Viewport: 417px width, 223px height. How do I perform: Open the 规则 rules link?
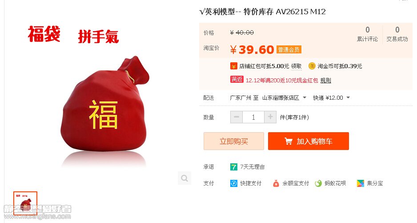click(x=325, y=81)
